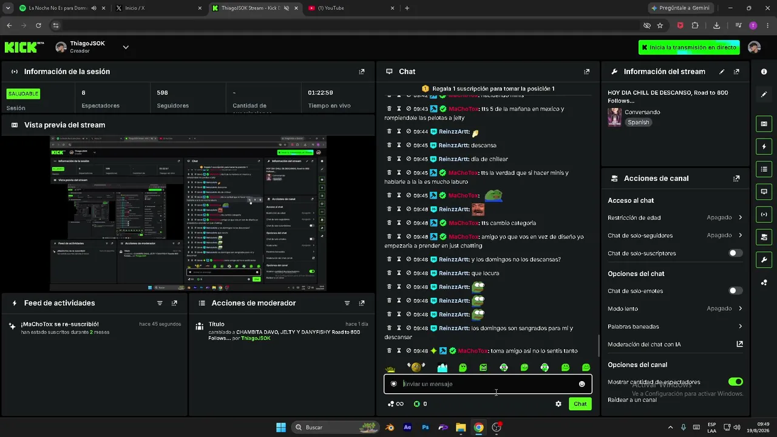Click the Kick logo in the header
777x437 pixels.
tap(24, 47)
